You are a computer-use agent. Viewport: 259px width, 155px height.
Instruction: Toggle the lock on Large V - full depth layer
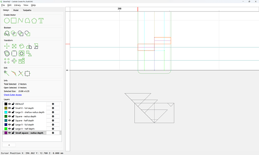point(13,125)
